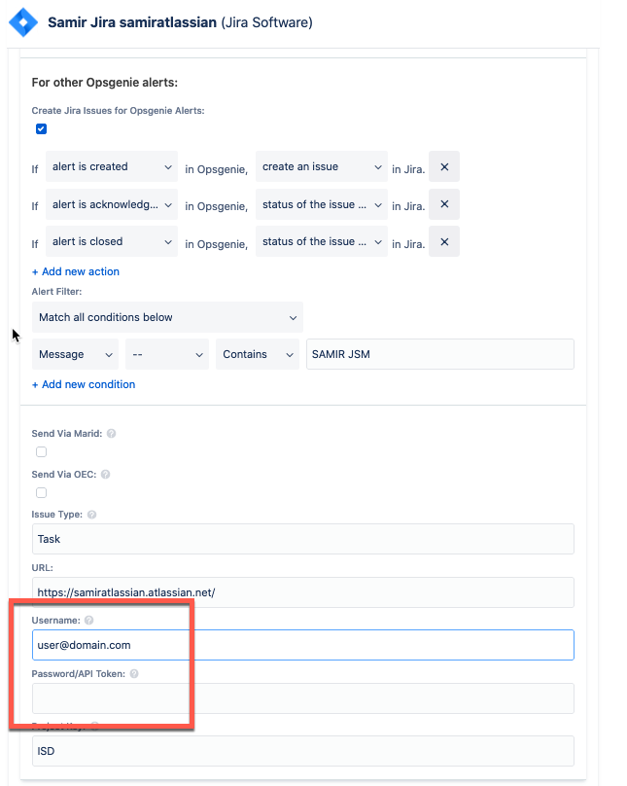Edit the 'SAMIR JSM' filter value field
Viewport: 627px width, 786px height.
point(440,354)
